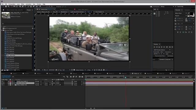Open the magnification 400% dropdown

coord(40,70)
